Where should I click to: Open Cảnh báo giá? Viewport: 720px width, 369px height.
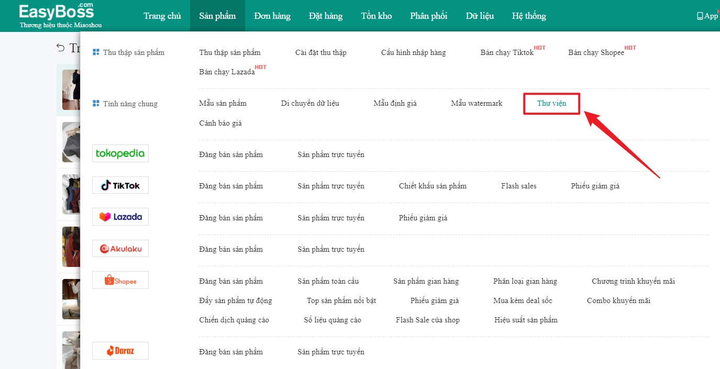(220, 123)
